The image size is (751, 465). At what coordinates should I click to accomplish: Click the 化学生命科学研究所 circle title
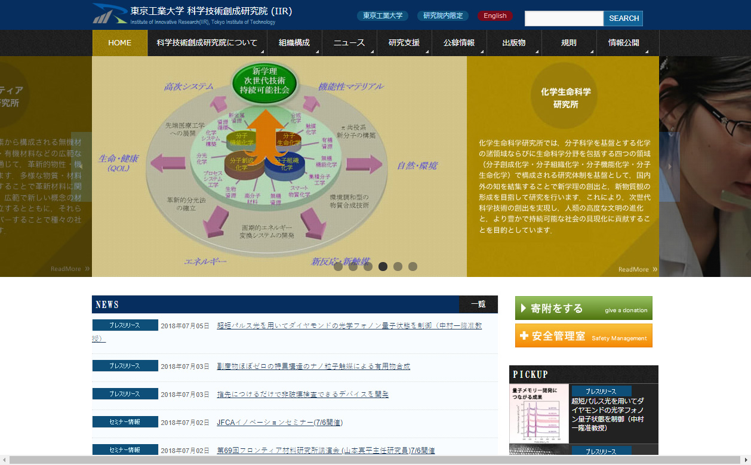(564, 96)
